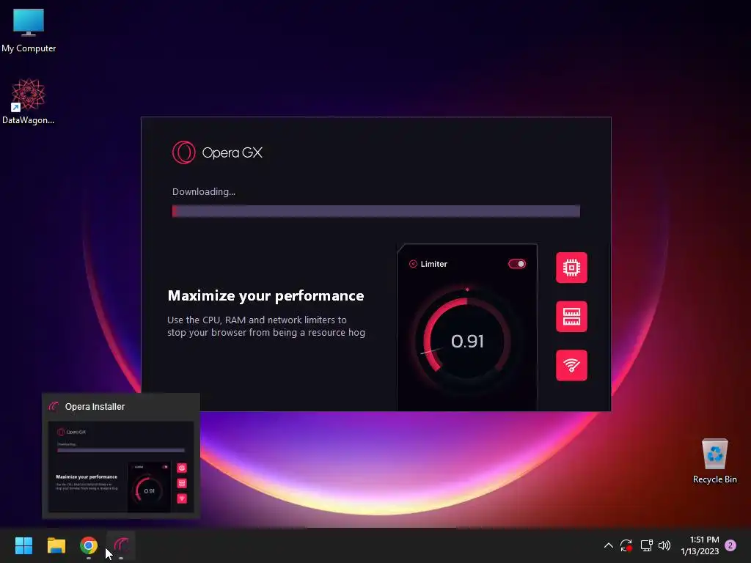Select the Opera Installer preview thumbnail
Screen dimensions: 751x563
tap(121, 467)
